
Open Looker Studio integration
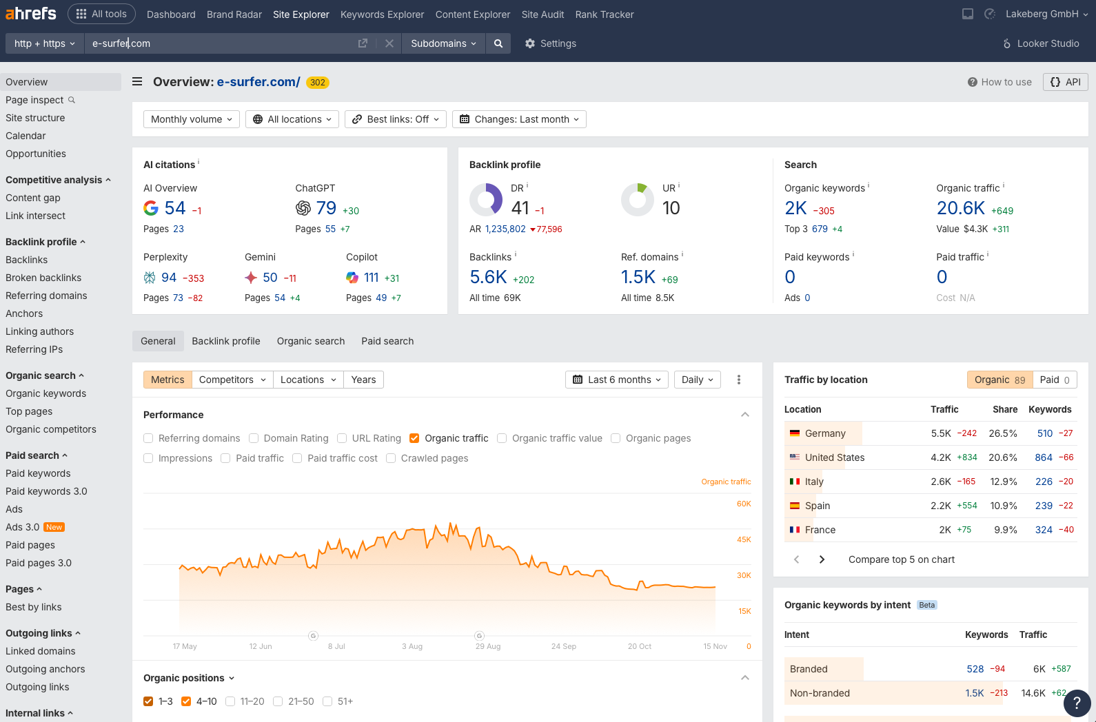click(x=1041, y=43)
